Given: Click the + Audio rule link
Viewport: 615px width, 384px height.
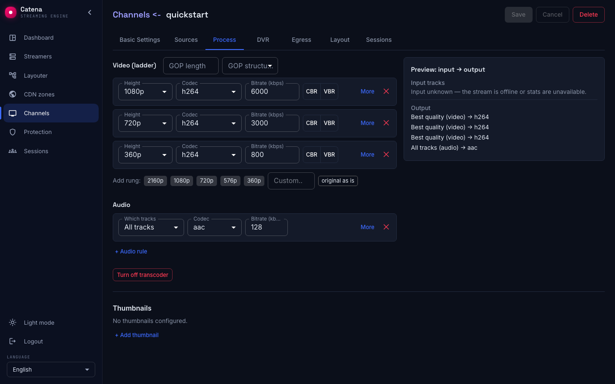Looking at the screenshot, I should click(131, 251).
